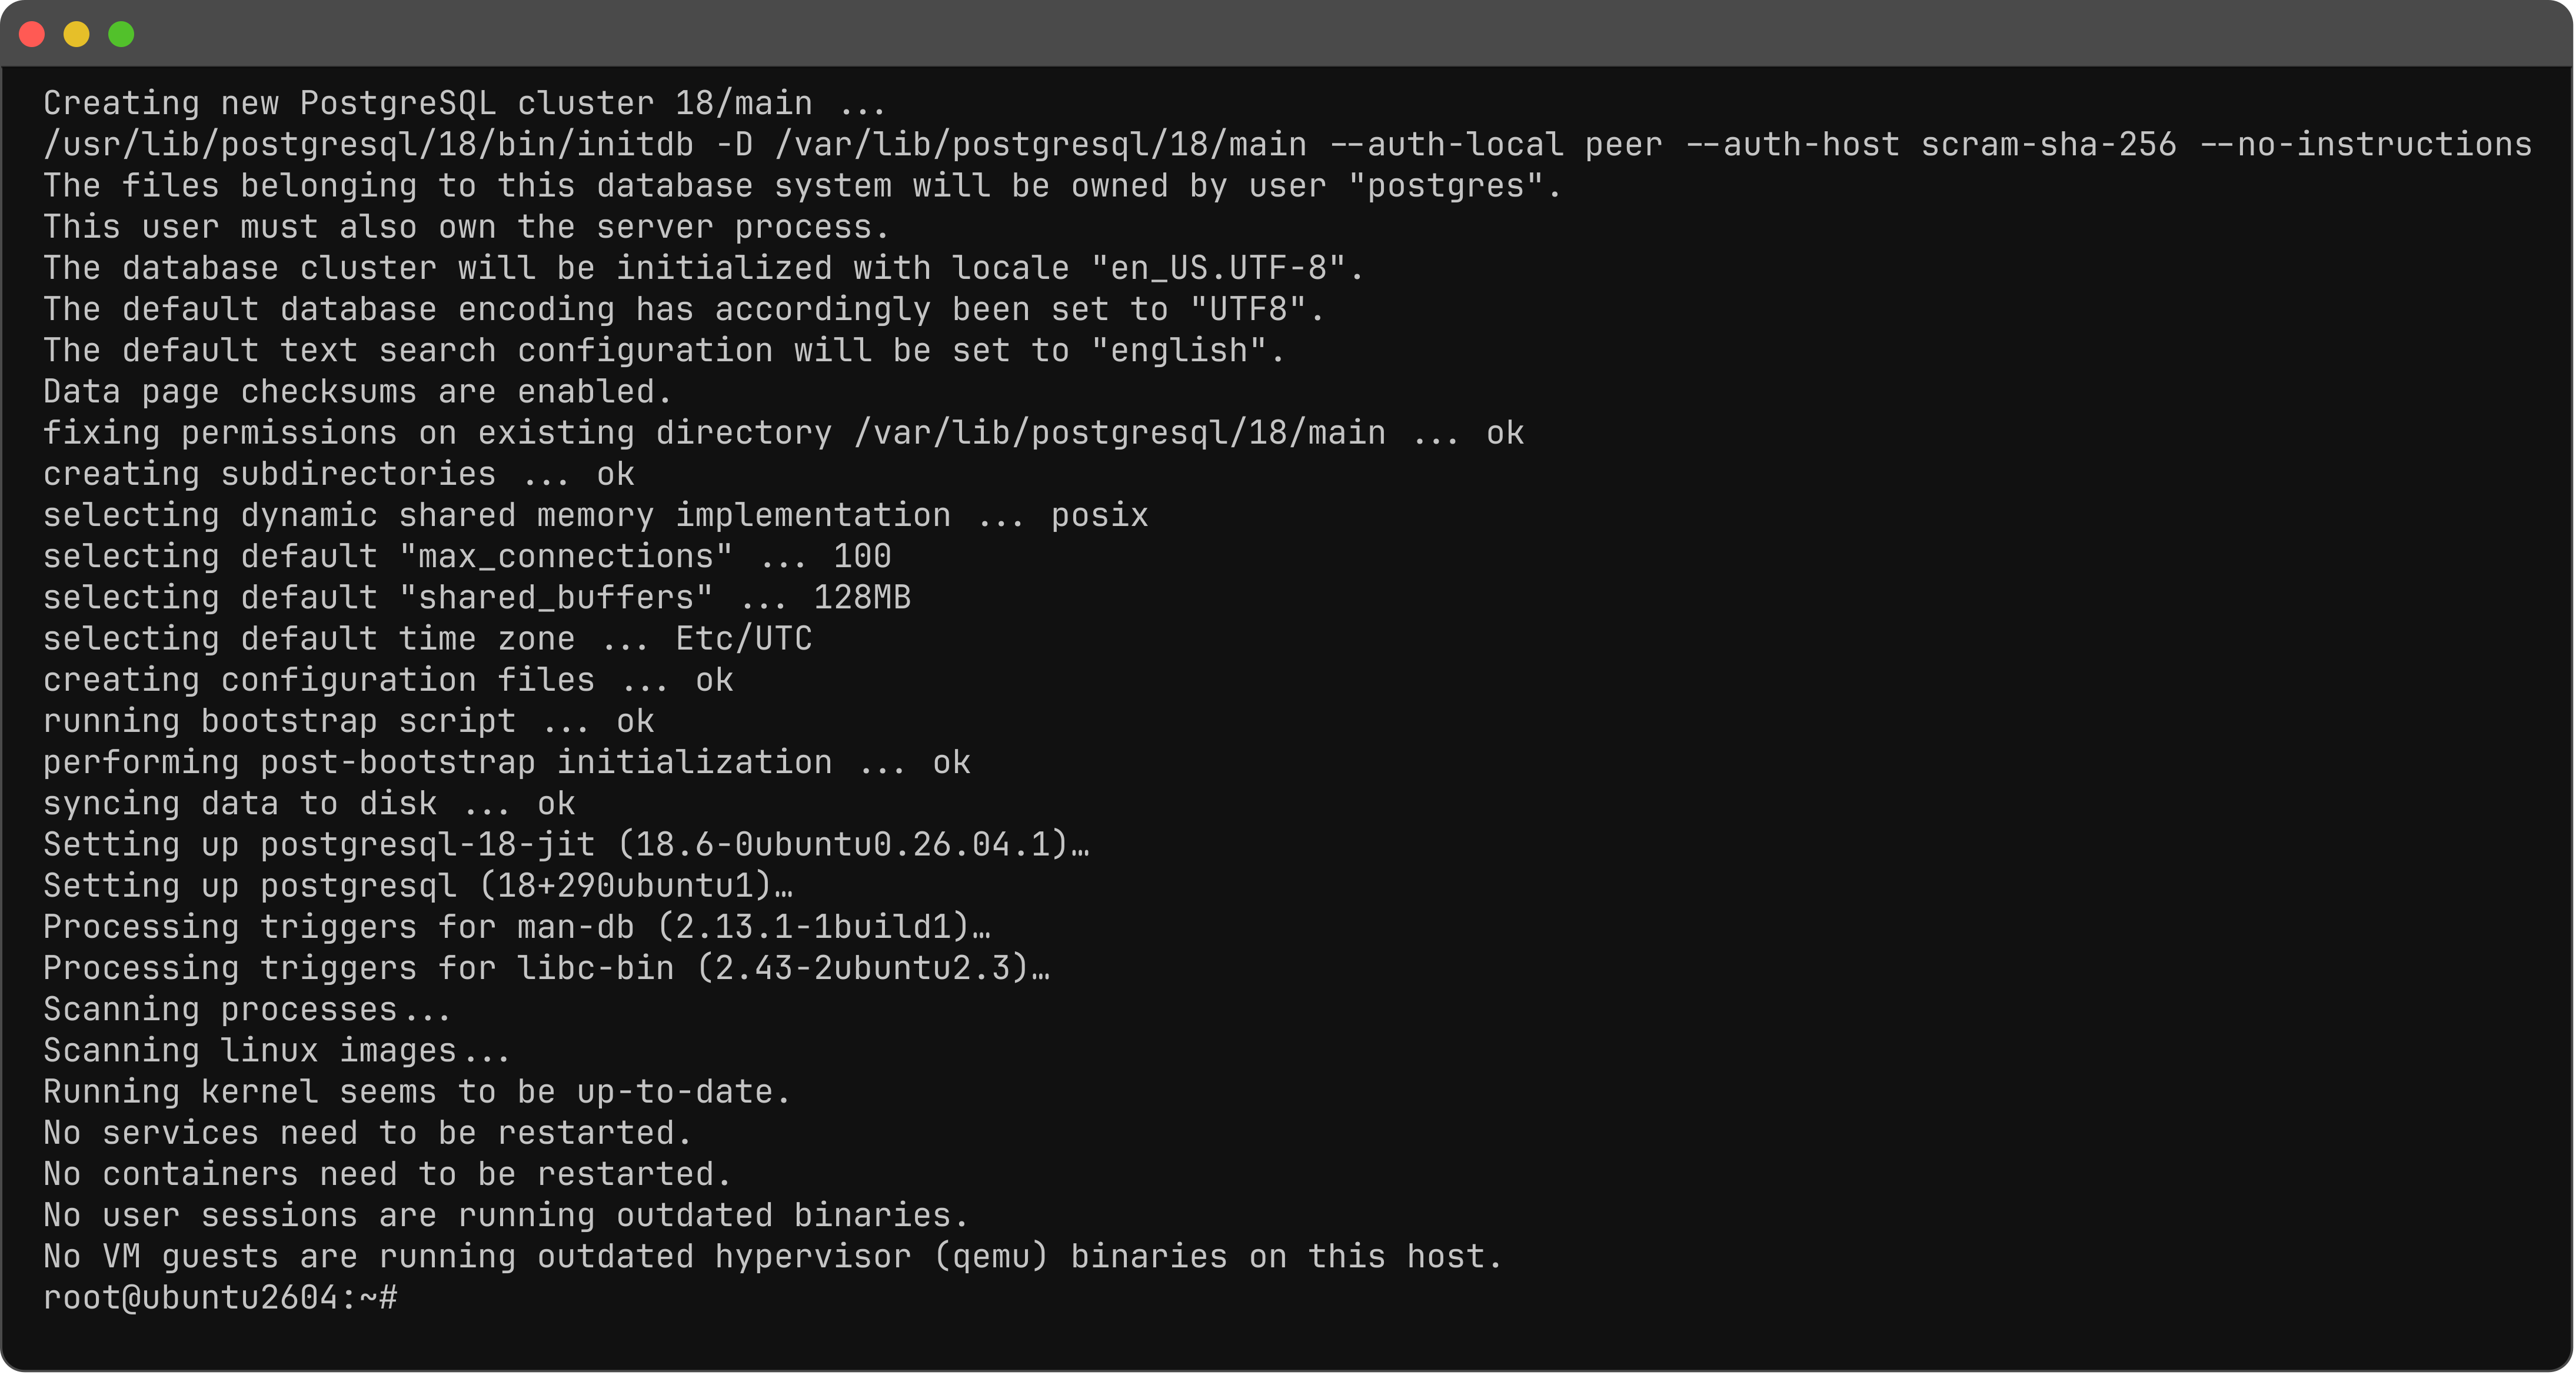
Task: Maximize the terminal with green button
Action: click(121, 34)
